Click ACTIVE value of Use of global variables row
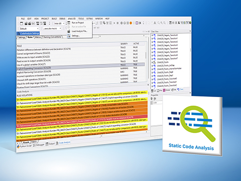The height and width of the screenshot is (181, 241). pyautogui.click(x=135, y=61)
